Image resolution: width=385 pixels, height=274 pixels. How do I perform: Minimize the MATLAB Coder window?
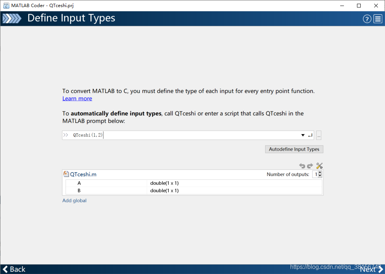pos(342,6)
